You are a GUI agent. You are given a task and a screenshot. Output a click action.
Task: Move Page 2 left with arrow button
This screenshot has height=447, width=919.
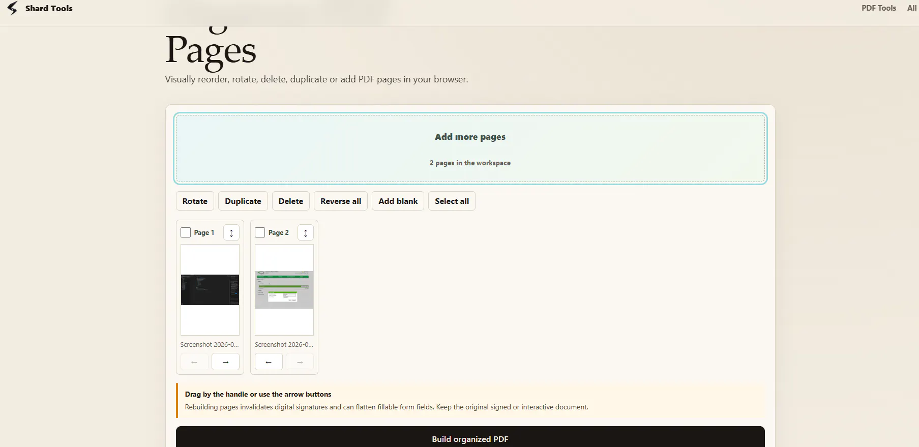[x=269, y=362]
